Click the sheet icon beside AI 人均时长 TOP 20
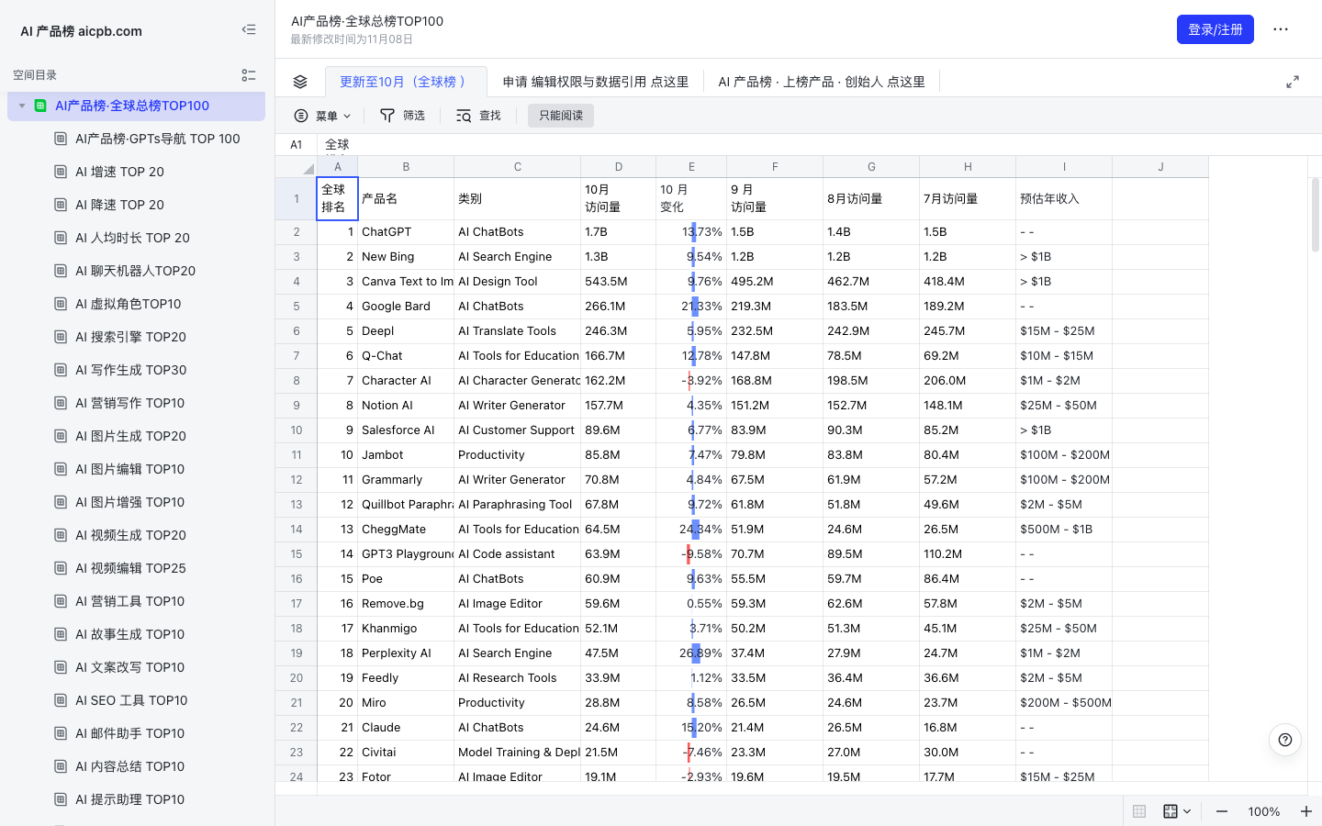 click(61, 238)
